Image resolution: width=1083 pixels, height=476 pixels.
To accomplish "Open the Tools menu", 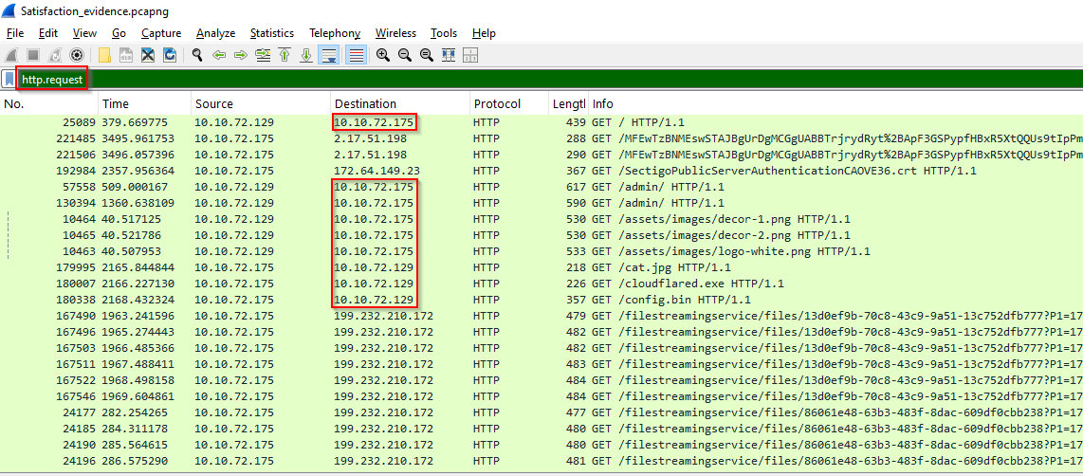I will (x=444, y=33).
